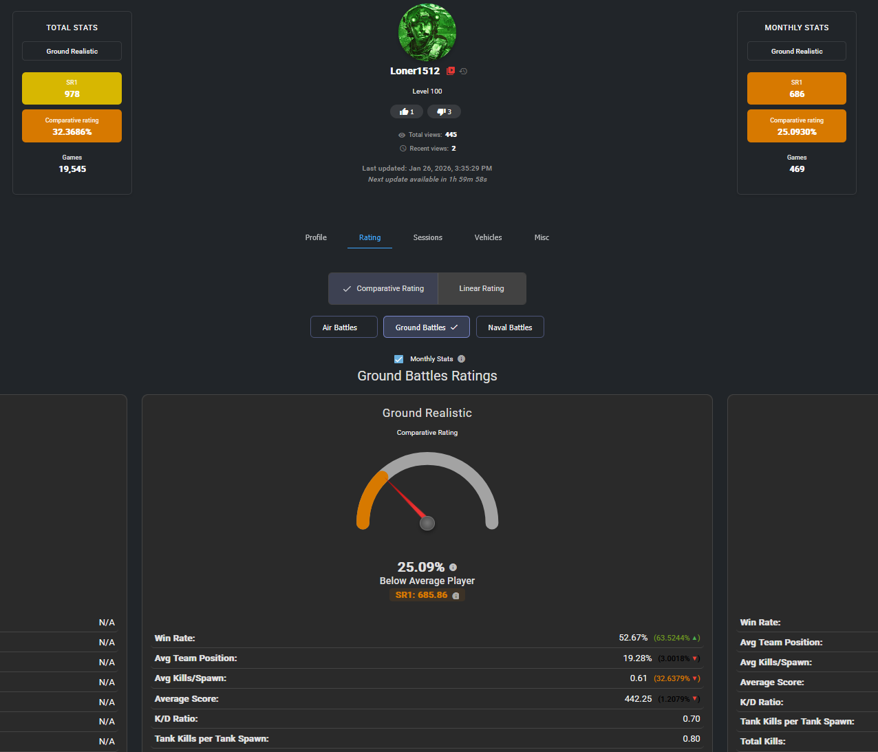Click the green up arrow after 63.5244%
878x752 pixels.
coord(696,638)
